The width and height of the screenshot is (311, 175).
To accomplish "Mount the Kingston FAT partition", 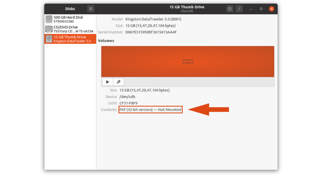I will point(107,82).
